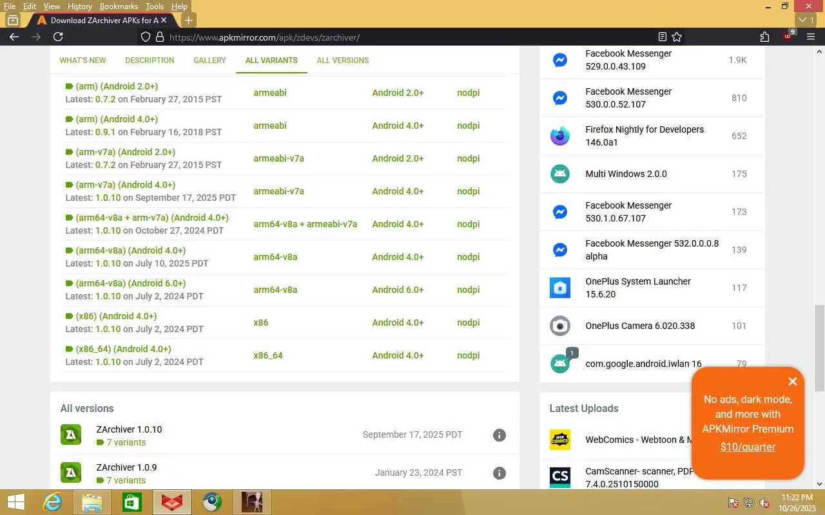Open reader view icon in address bar
Image resolution: width=825 pixels, height=515 pixels.
[x=662, y=37]
